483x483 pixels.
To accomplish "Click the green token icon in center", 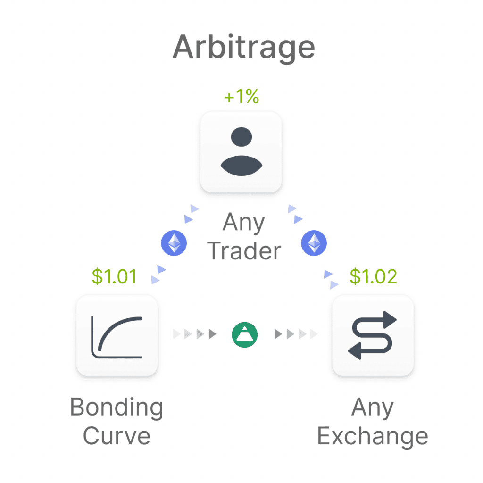I will [x=245, y=335].
